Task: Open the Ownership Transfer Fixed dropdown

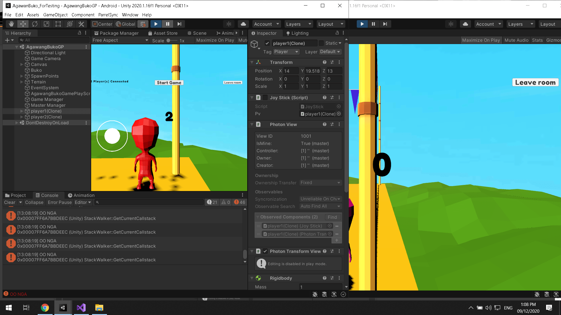Action: (x=321, y=183)
